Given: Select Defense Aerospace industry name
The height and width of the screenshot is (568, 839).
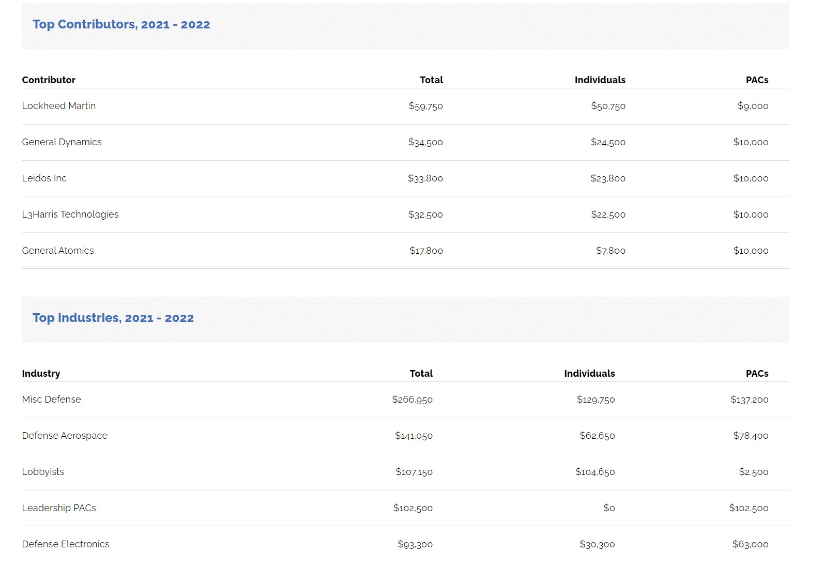Looking at the screenshot, I should click(65, 435).
